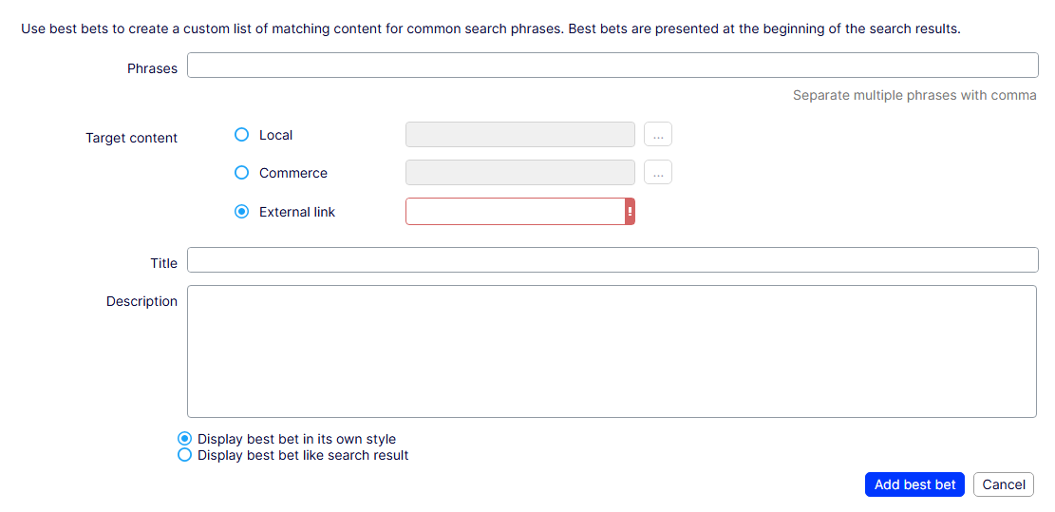Click the Separate multiple phrases hint text
Viewport: 1055px width, 512px height.
[x=914, y=95]
